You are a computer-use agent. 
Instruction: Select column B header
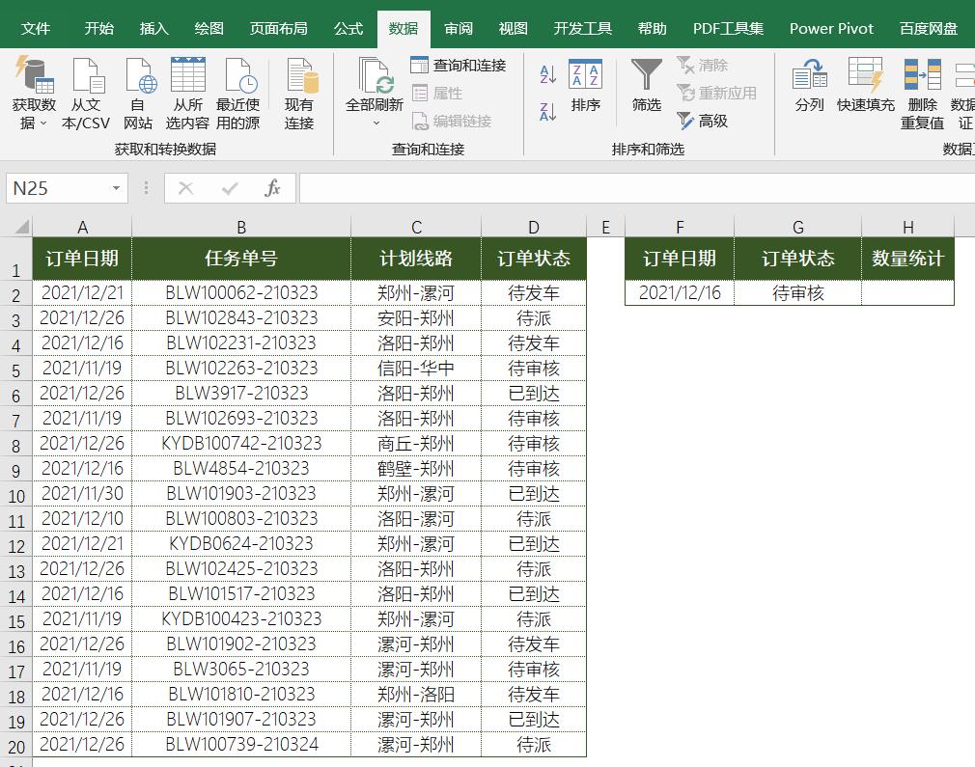[241, 227]
